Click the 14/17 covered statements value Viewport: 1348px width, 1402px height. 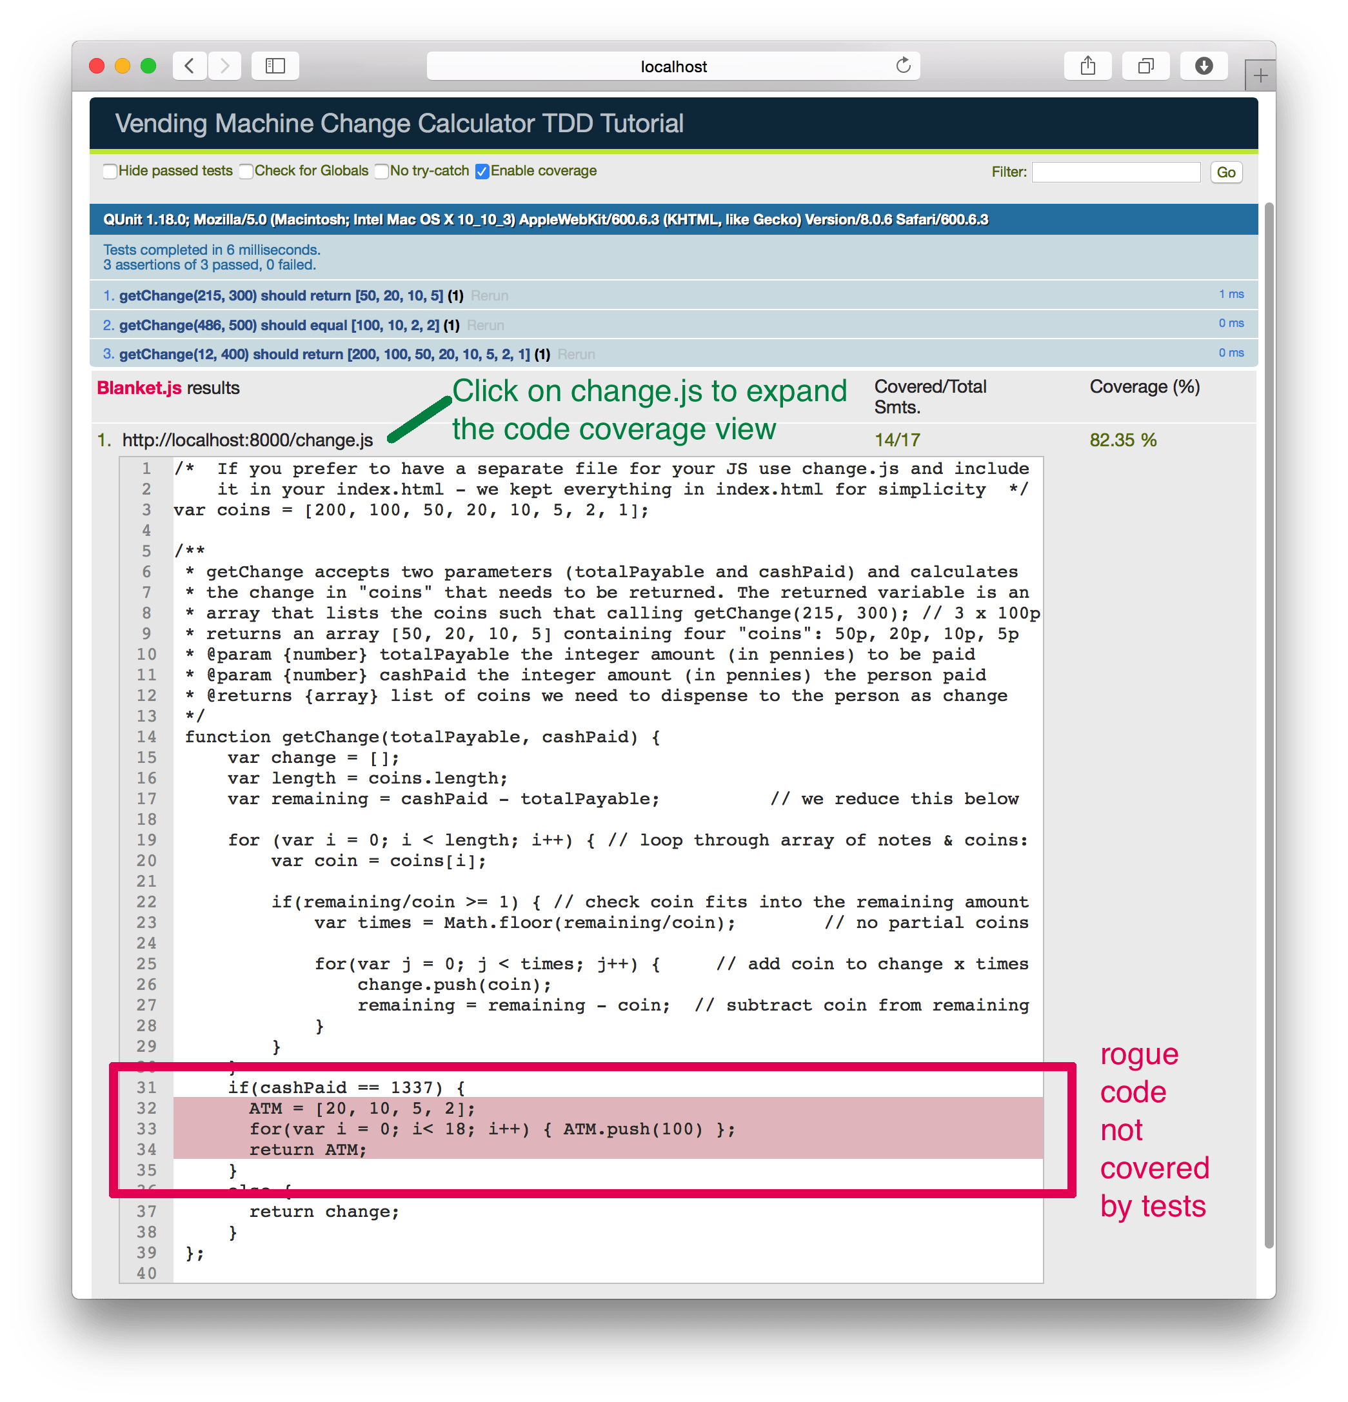point(897,440)
